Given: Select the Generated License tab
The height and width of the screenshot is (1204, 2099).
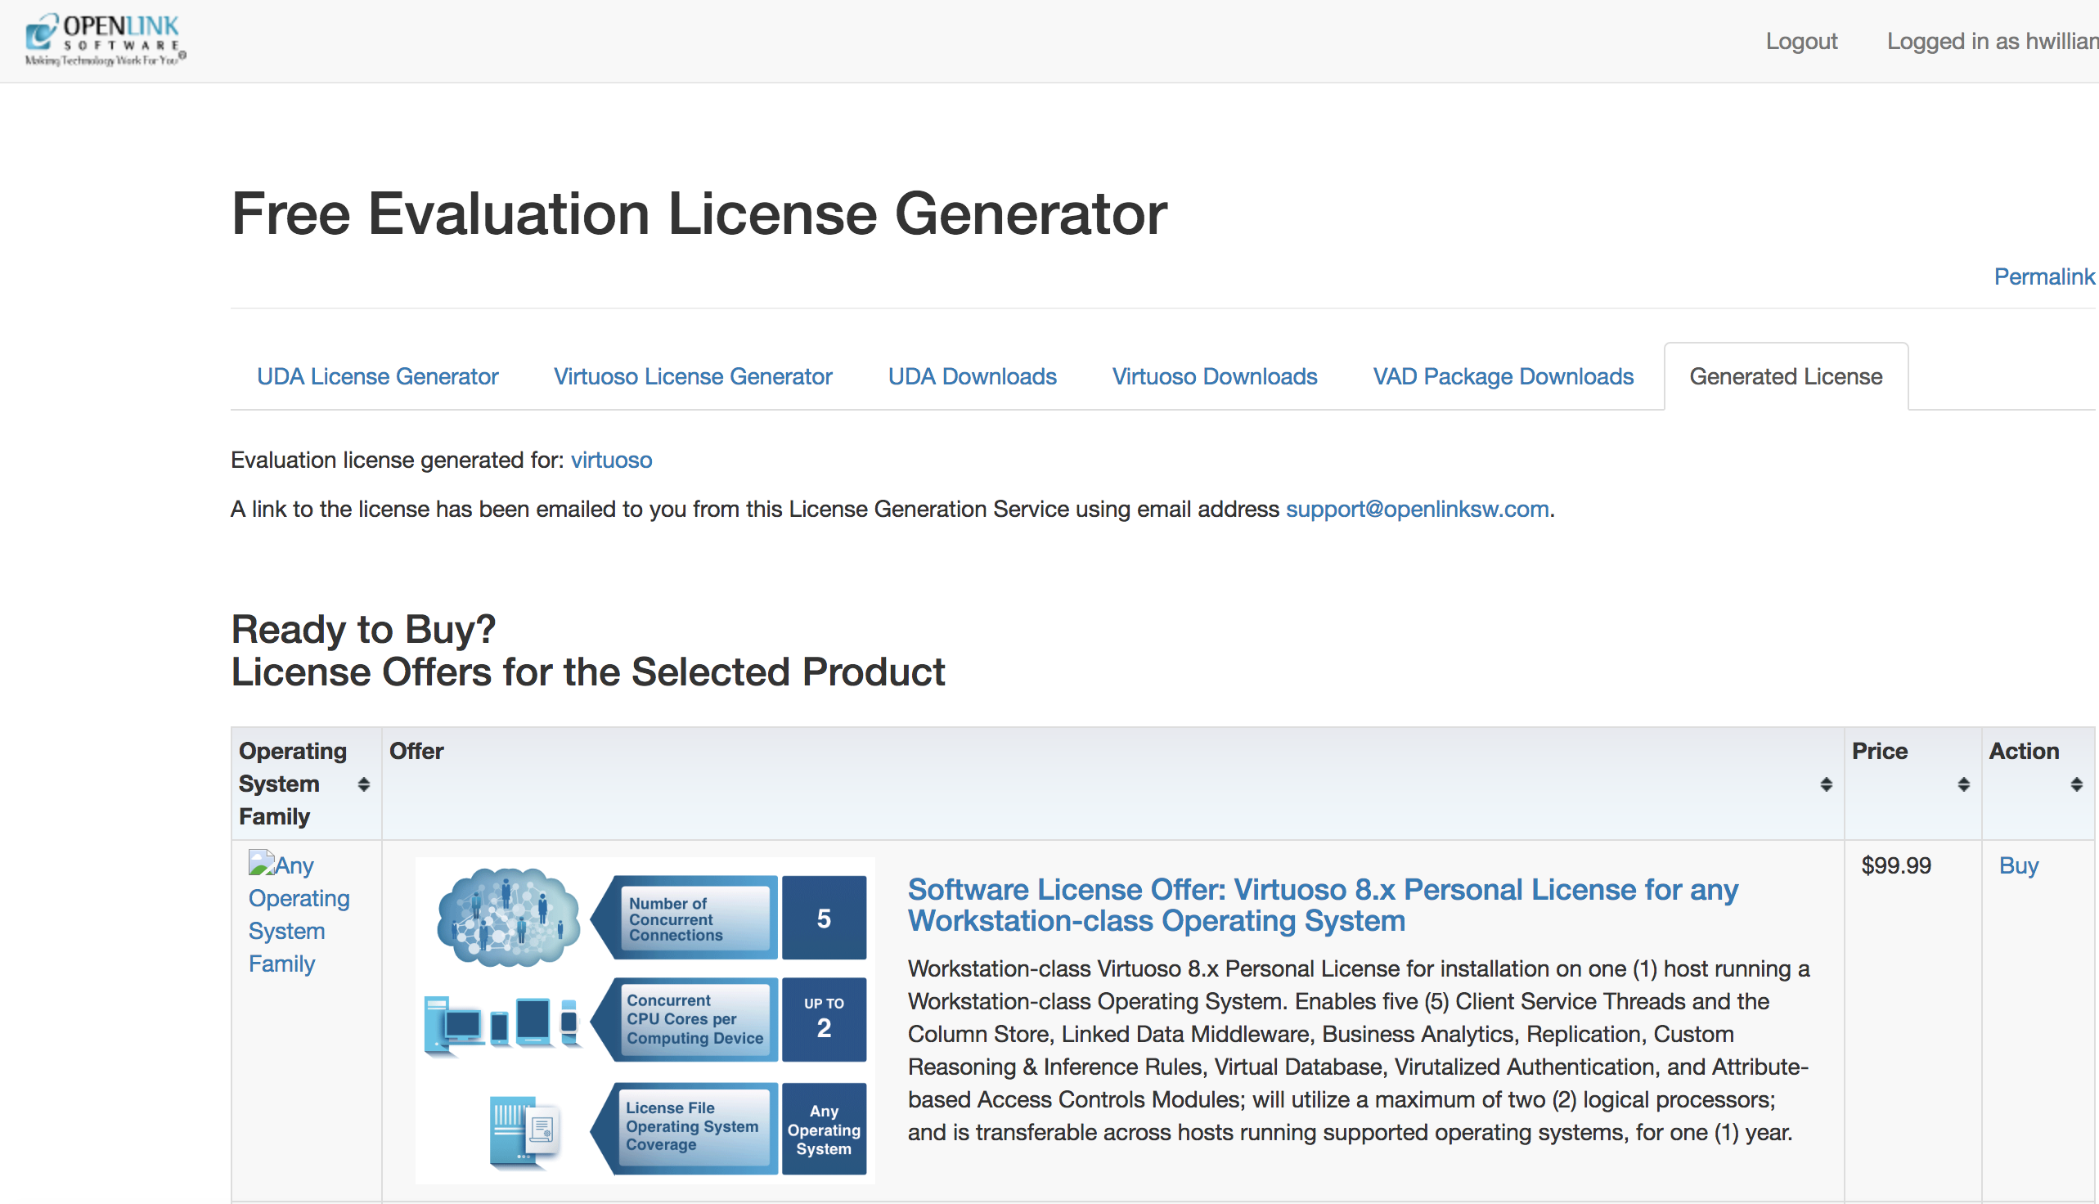Looking at the screenshot, I should [x=1786, y=376].
